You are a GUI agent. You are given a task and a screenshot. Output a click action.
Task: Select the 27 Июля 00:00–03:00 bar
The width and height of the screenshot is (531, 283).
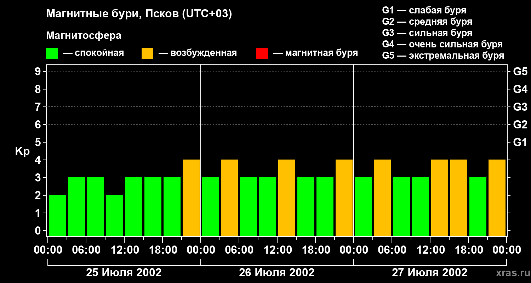coord(363,207)
